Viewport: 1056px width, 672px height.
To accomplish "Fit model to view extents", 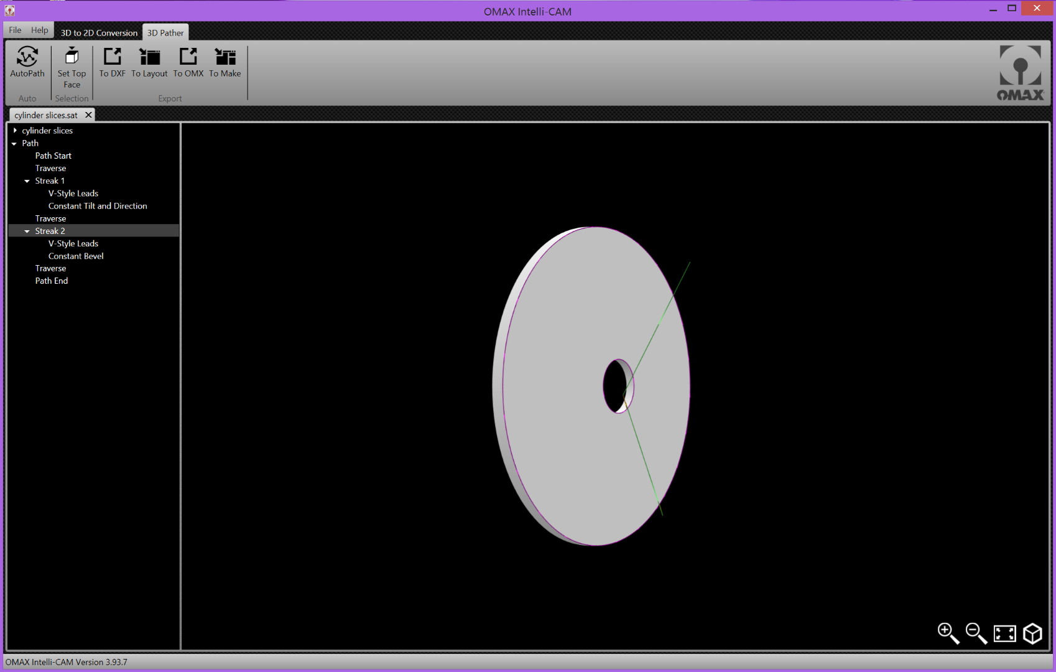I will pos(1004,633).
